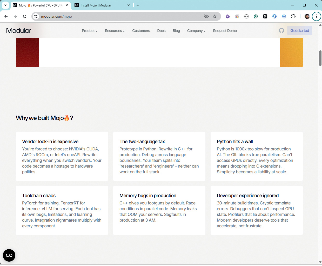This screenshot has width=322, height=266.
Task: Open the browser Extensions puzzle icon
Action: (x=293, y=16)
